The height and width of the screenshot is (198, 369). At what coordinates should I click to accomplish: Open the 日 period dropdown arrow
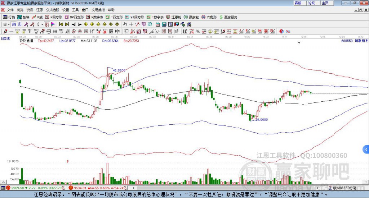coord(9,24)
